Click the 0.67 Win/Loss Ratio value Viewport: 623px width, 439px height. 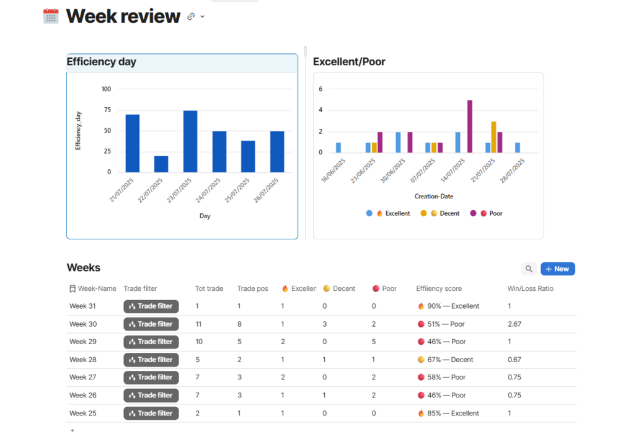coord(514,360)
